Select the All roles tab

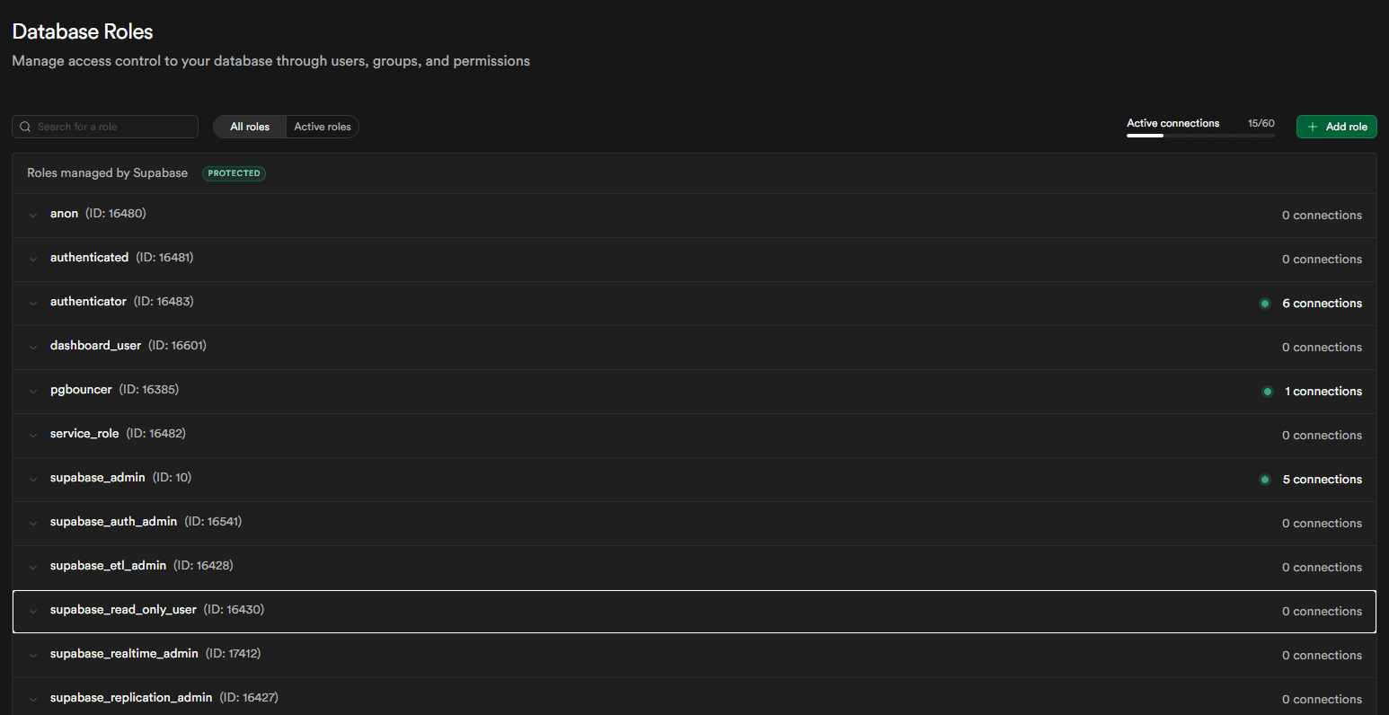click(x=250, y=126)
